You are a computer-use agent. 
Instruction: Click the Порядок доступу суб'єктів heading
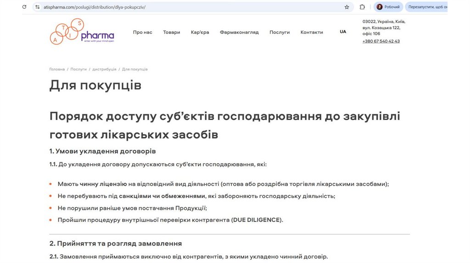click(x=225, y=125)
